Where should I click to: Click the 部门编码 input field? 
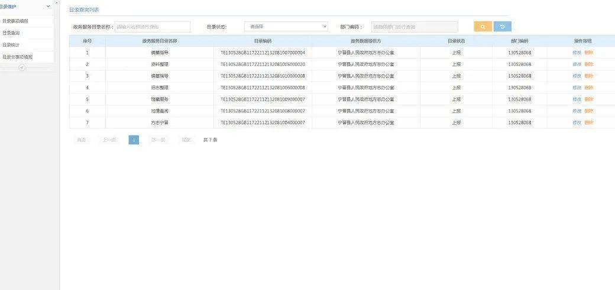(414, 27)
